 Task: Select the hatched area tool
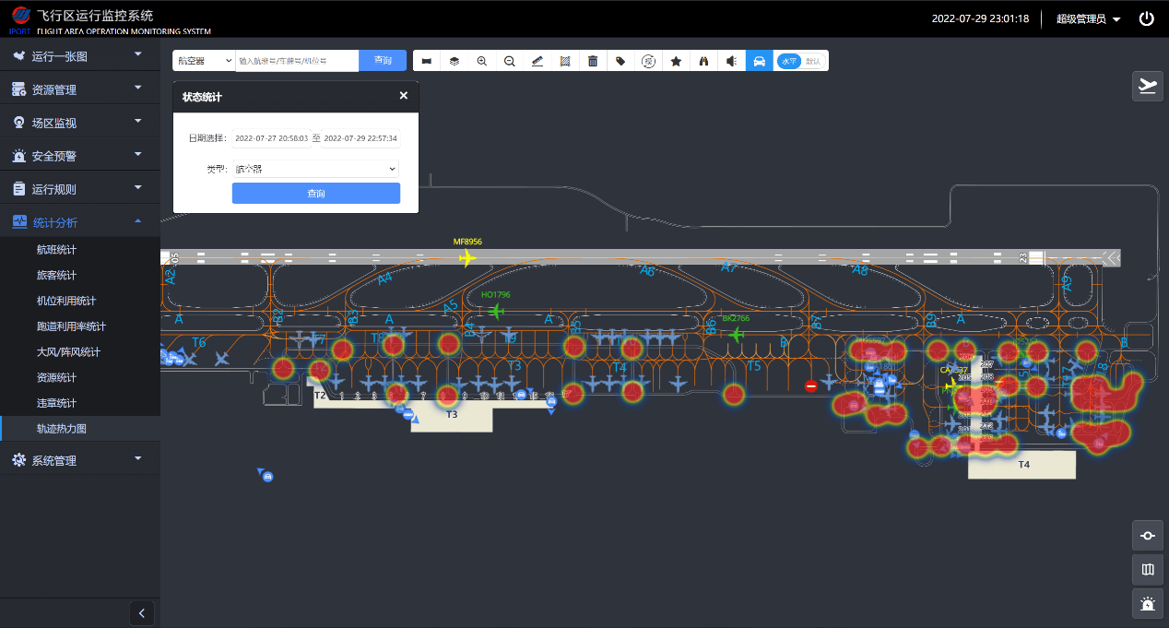565,61
